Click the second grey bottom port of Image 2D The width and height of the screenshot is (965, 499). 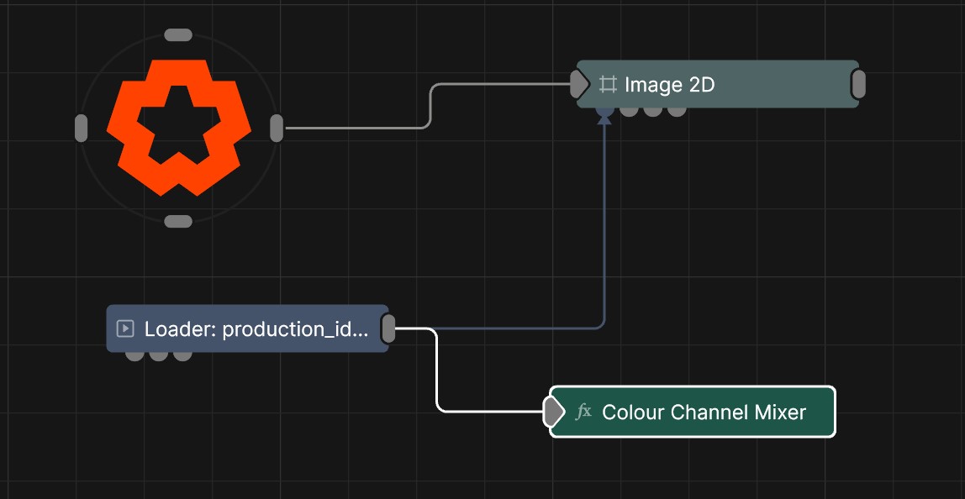click(652, 110)
